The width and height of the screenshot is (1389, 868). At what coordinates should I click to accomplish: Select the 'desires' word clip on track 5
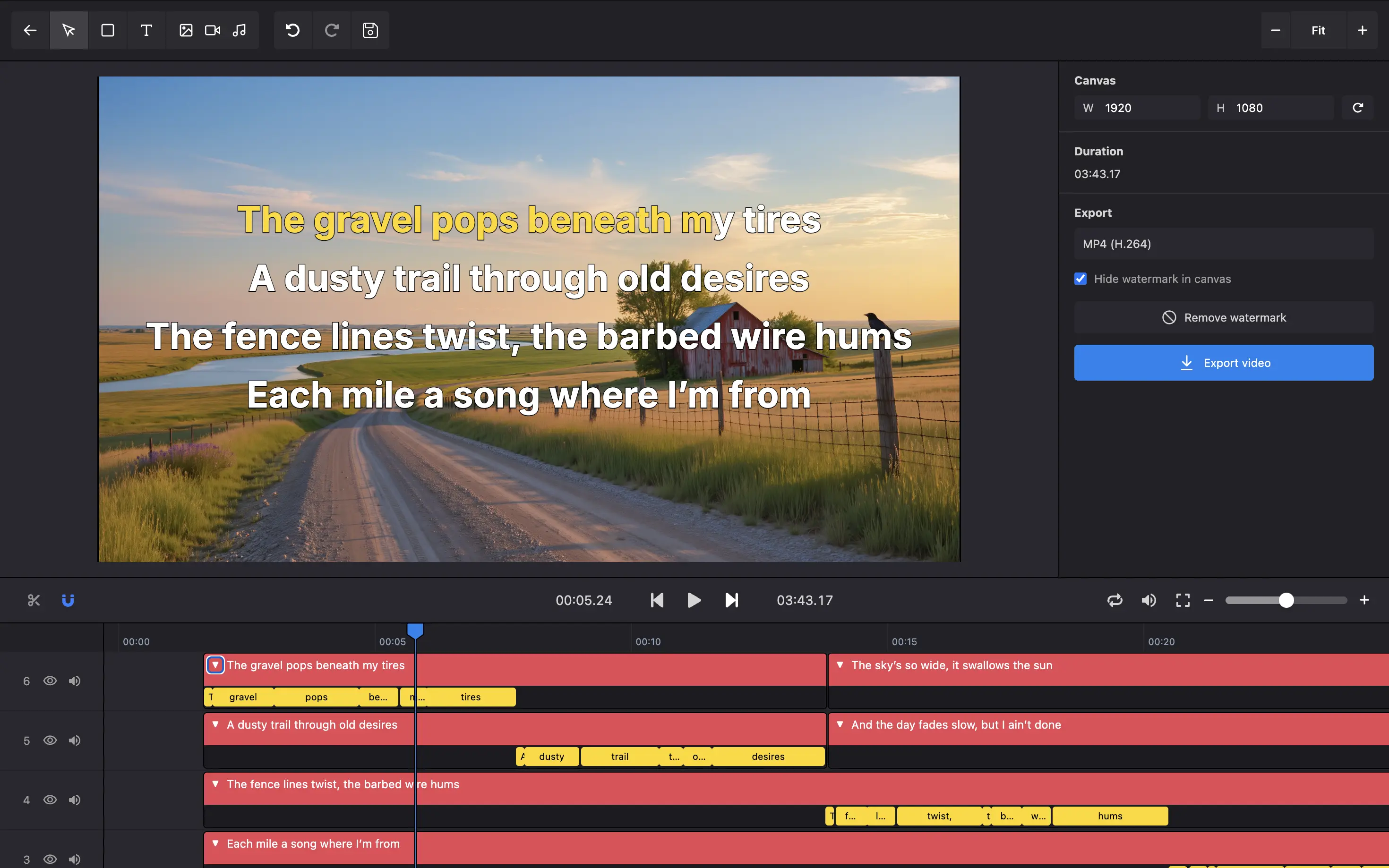[x=768, y=757]
